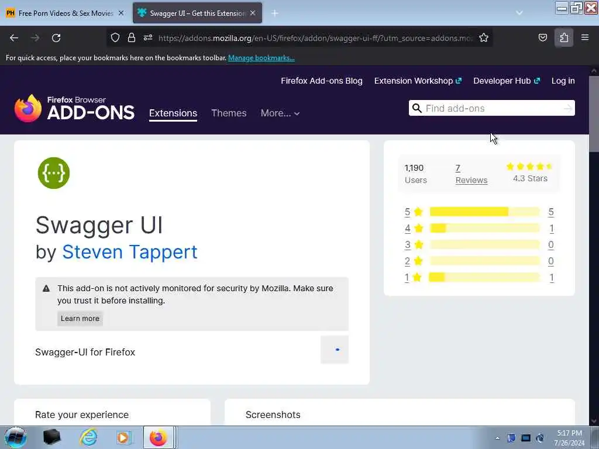Image resolution: width=599 pixels, height=449 pixels.
Task: Go back using the browser back arrow
Action: tap(14, 38)
